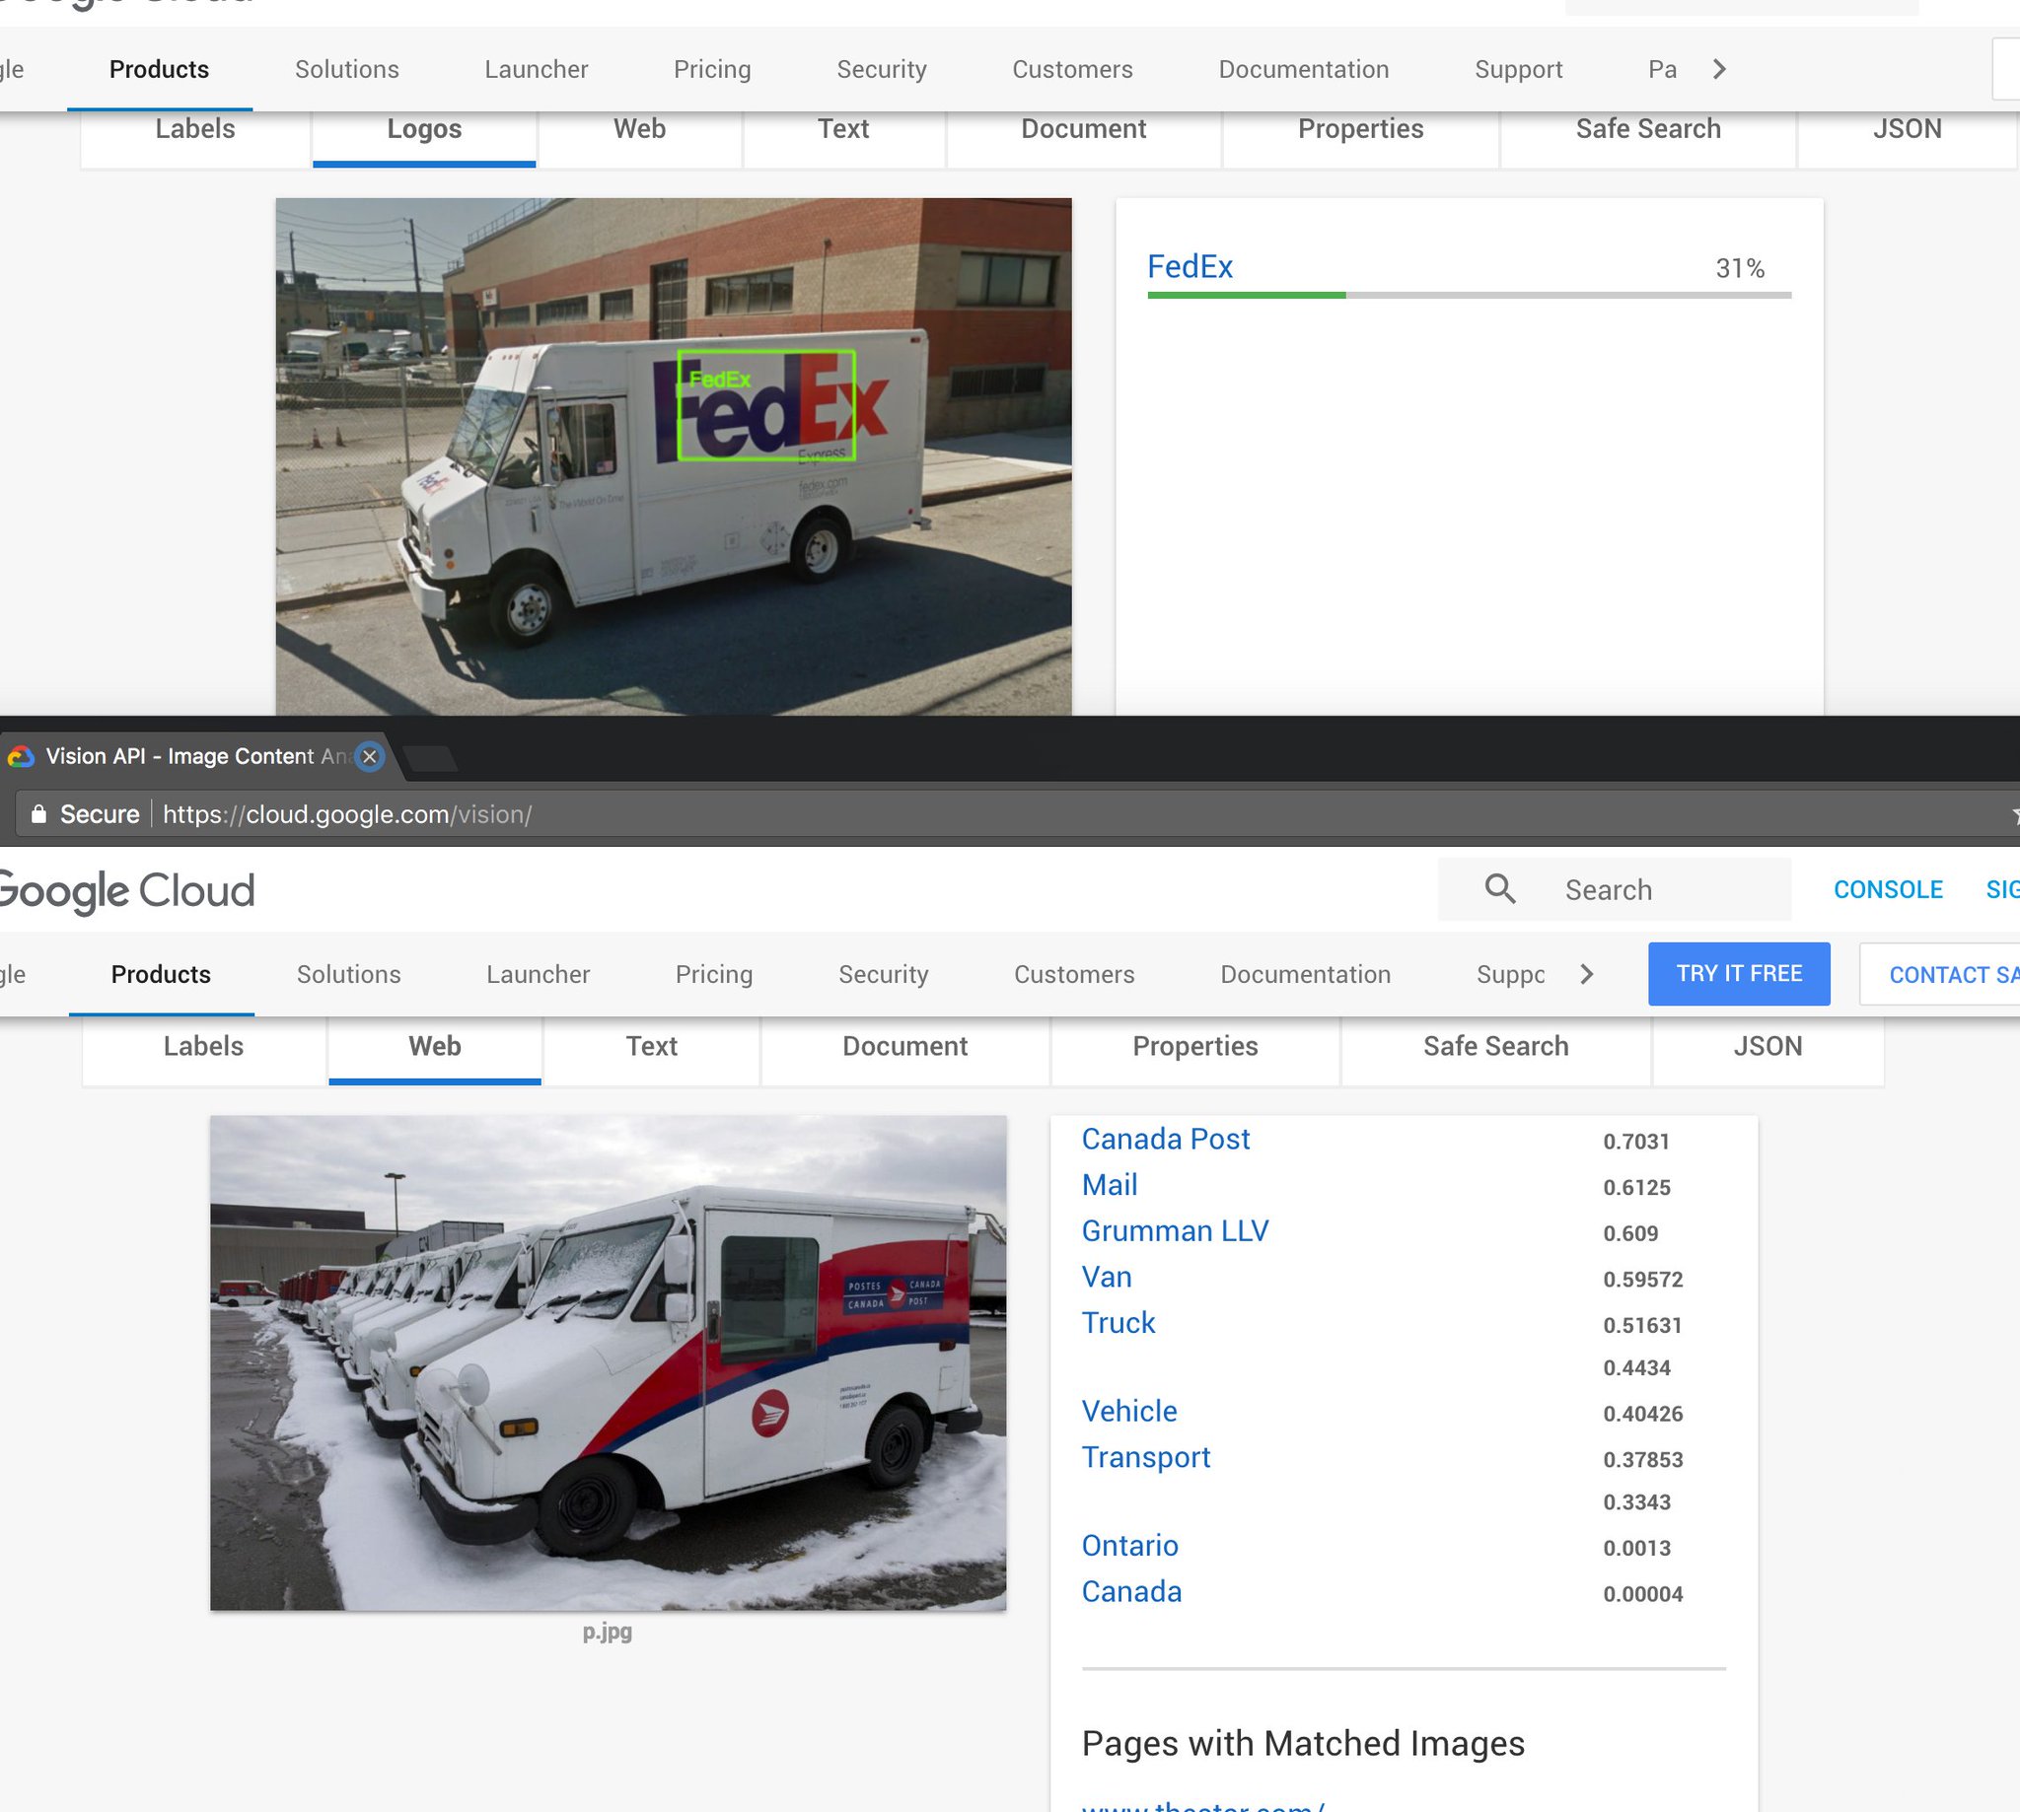
Task: Click the FedEx logo result link
Action: tap(1190, 267)
